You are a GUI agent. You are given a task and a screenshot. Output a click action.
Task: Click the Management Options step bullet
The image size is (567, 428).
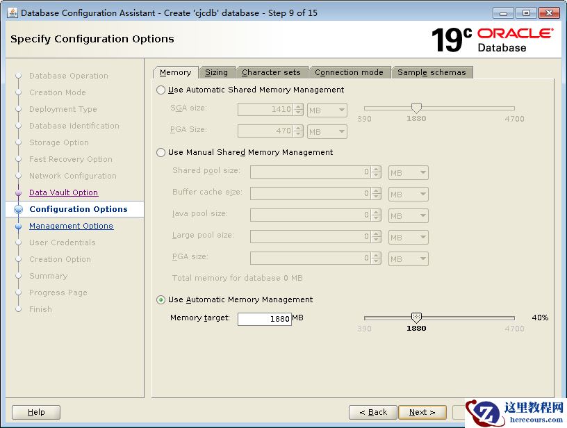(18, 226)
